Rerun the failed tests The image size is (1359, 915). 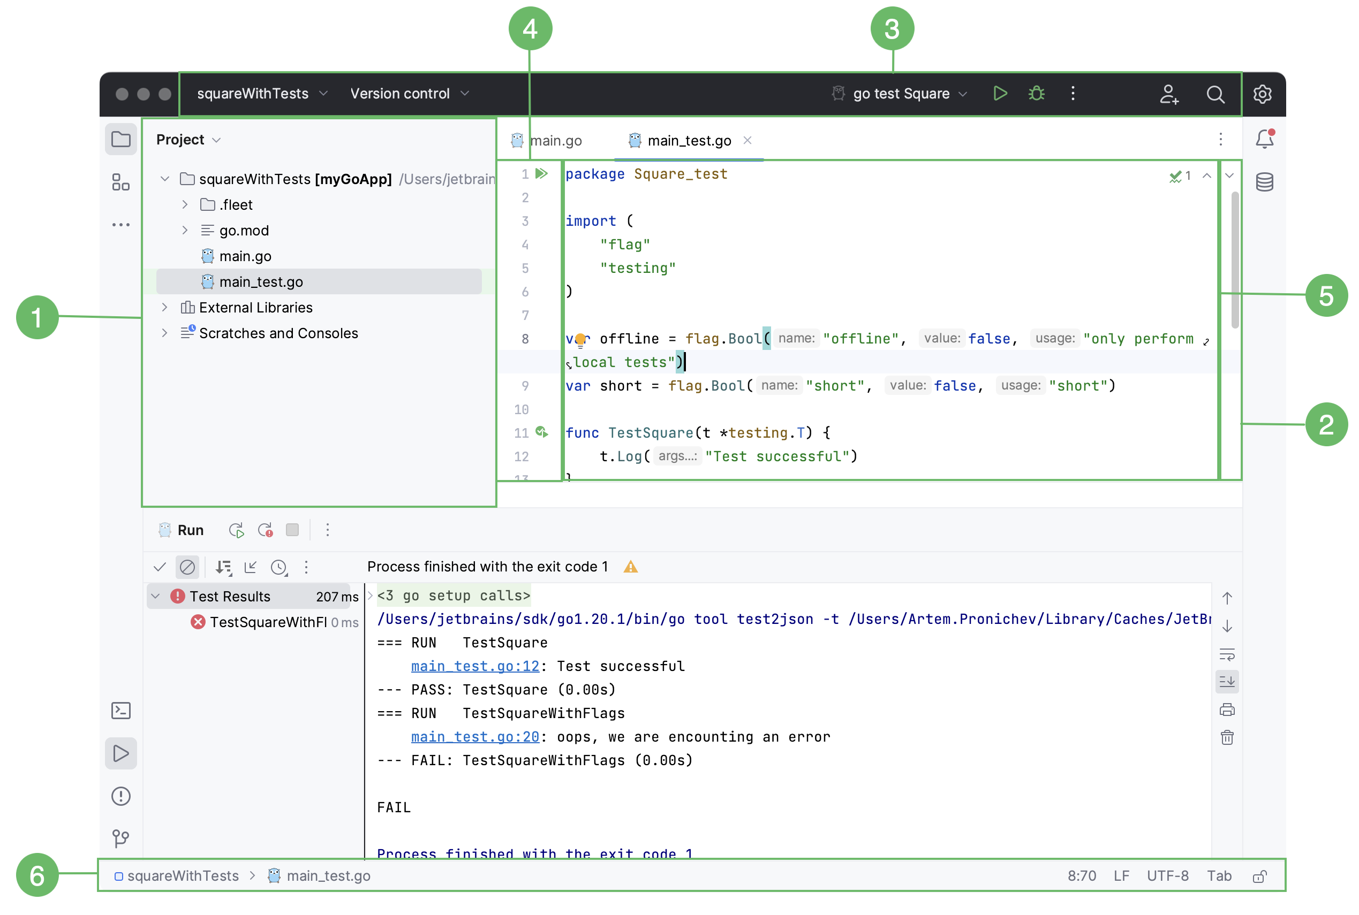(266, 530)
